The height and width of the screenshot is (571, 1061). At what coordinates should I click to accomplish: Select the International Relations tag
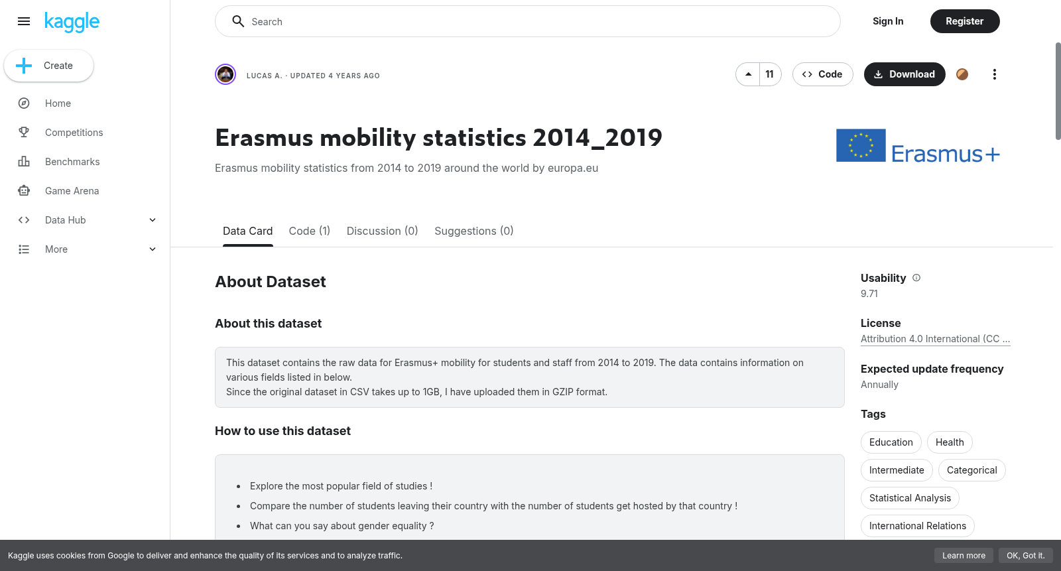point(918,526)
